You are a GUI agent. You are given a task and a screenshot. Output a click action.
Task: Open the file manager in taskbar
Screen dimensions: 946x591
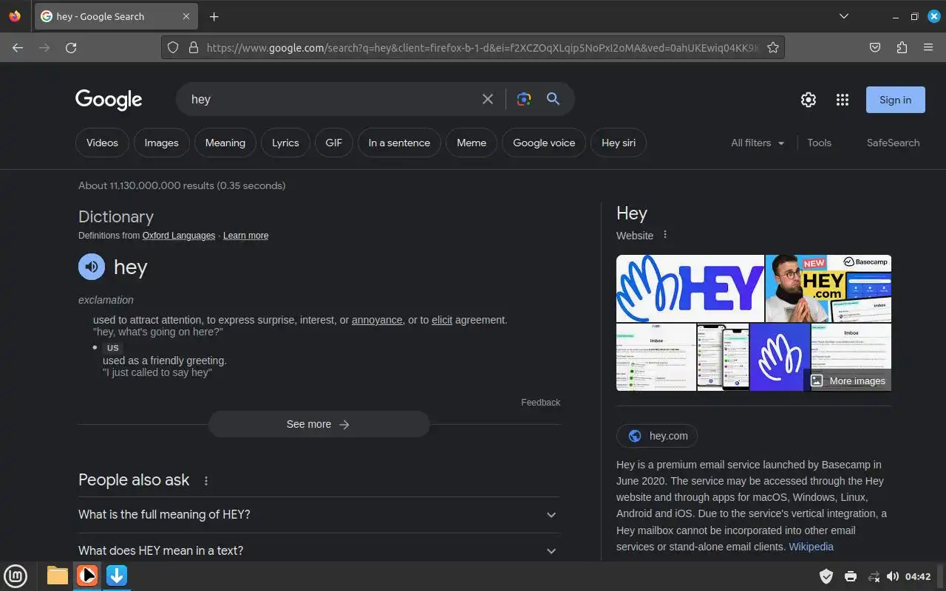click(58, 575)
